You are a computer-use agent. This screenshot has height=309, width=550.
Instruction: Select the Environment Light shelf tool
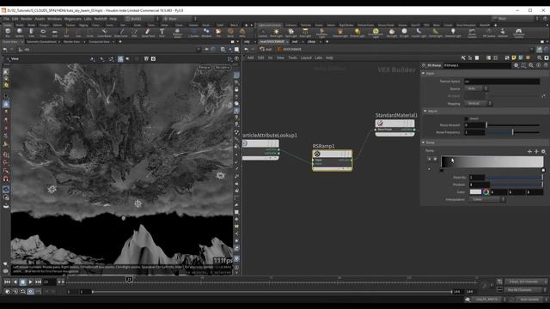click(376, 33)
